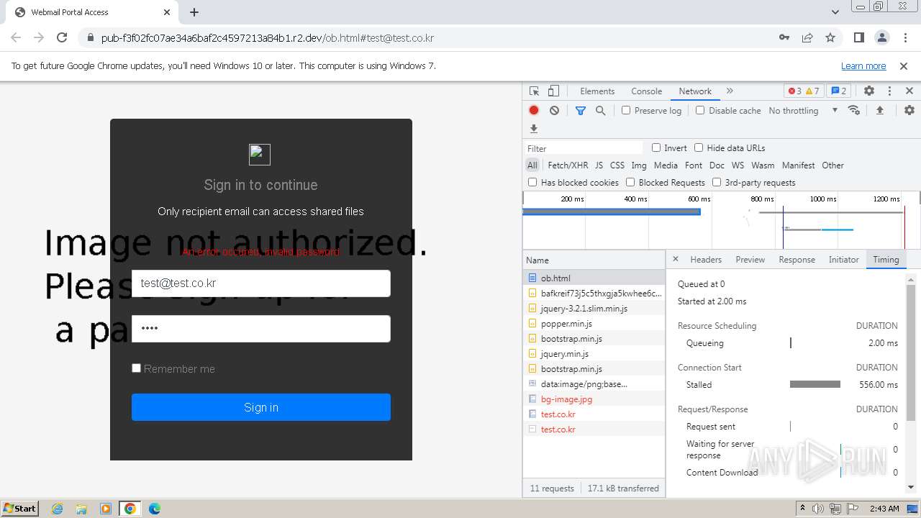Image resolution: width=921 pixels, height=518 pixels.
Task: Toggle the network filter funnel icon
Action: [x=581, y=111]
